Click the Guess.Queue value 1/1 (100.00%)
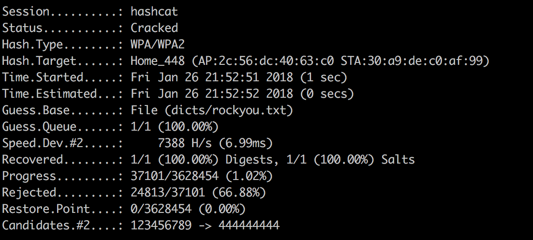The height and width of the screenshot is (240, 533). [175, 127]
